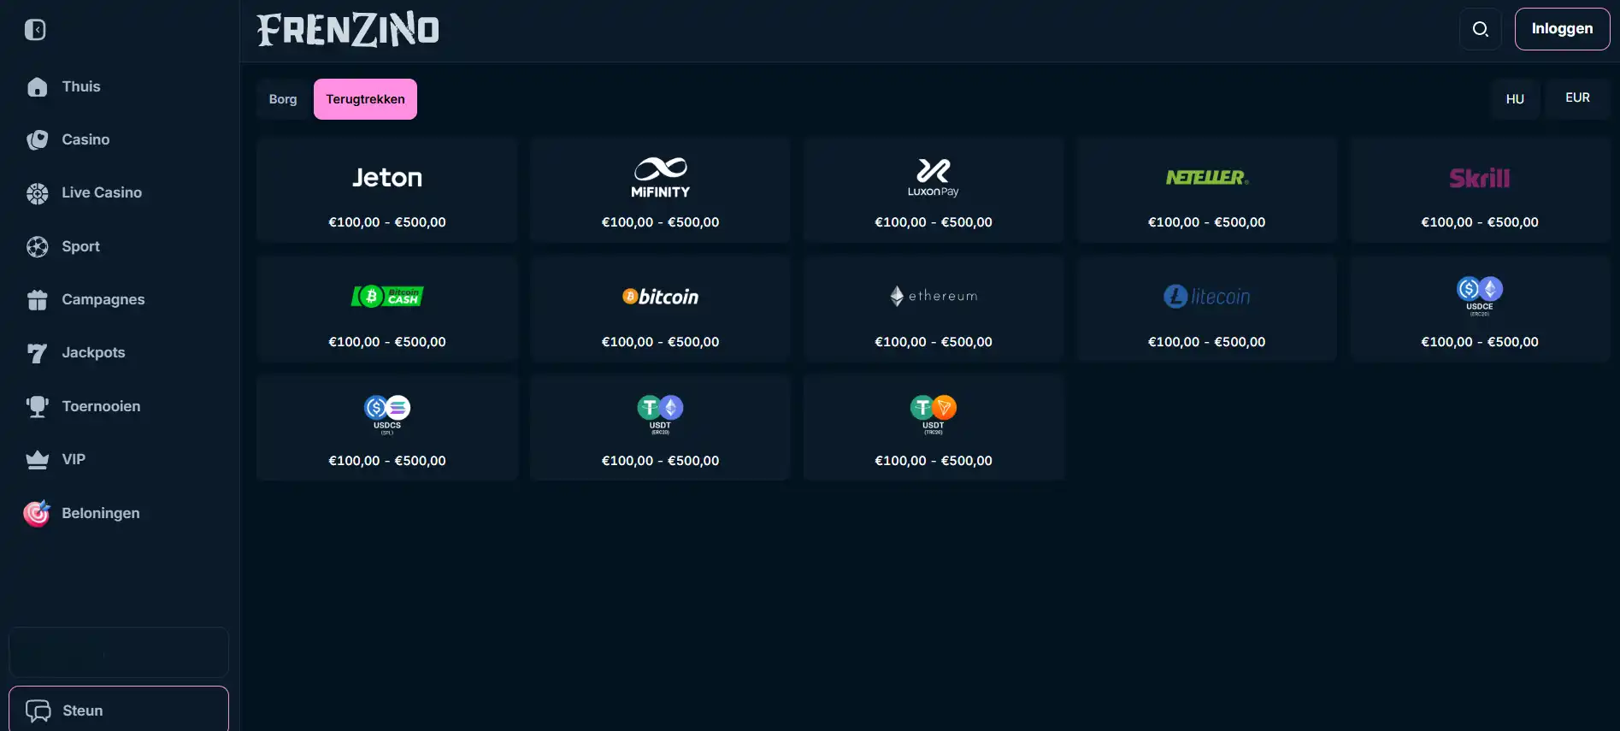The height and width of the screenshot is (731, 1620).
Task: Switch to the Borg tab
Action: (283, 99)
